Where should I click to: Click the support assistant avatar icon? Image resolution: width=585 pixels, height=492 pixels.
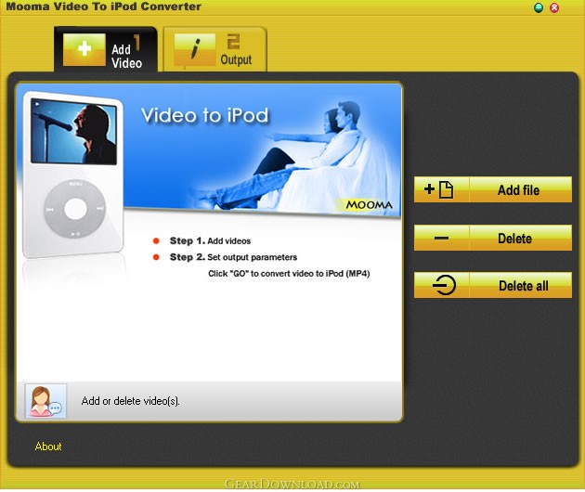pyautogui.click(x=45, y=401)
